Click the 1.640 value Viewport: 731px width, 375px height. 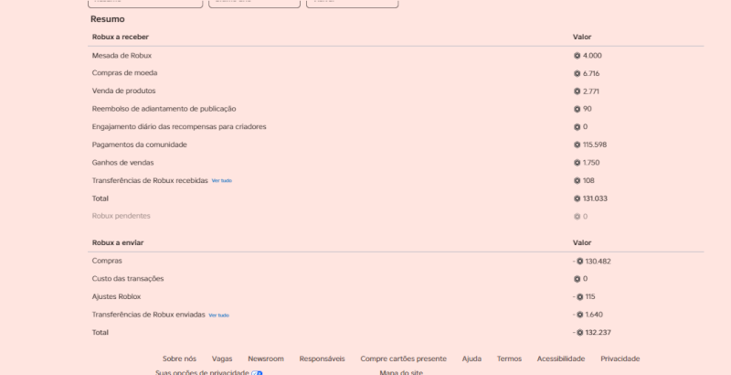(594, 315)
